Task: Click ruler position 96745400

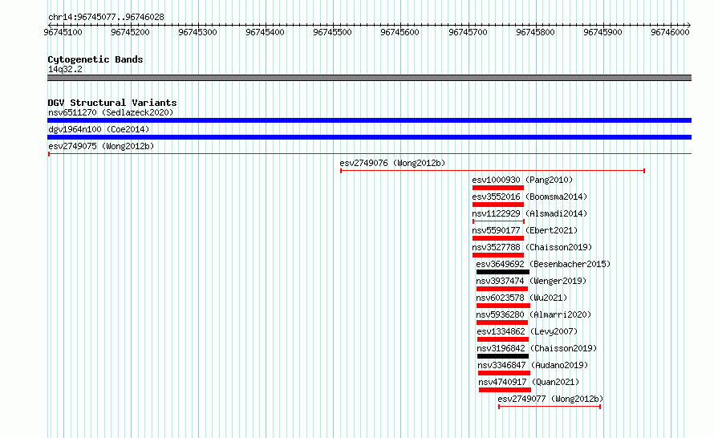Action: [265, 32]
